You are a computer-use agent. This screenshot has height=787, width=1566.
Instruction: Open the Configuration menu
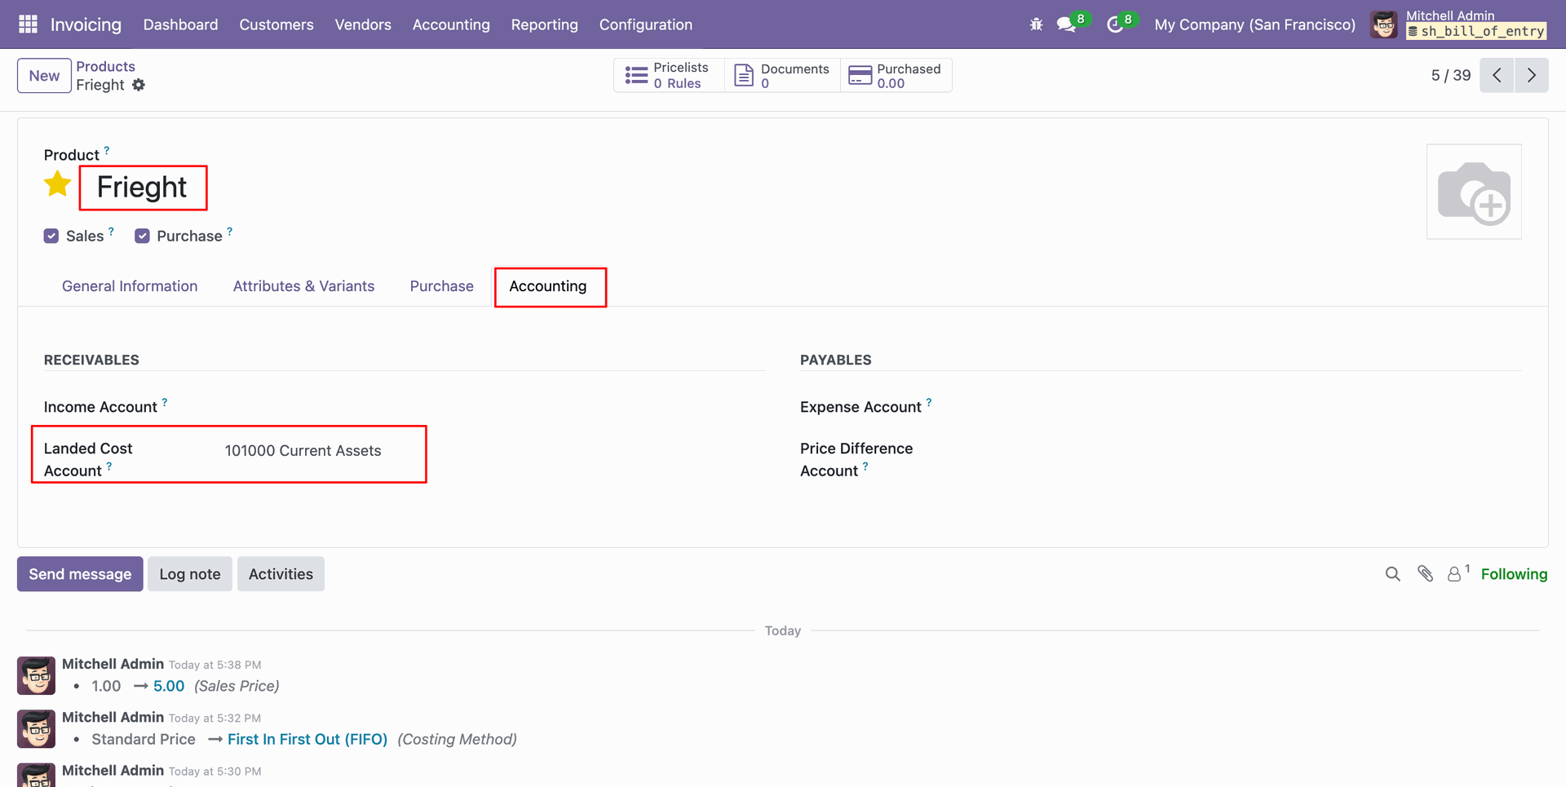pos(645,24)
